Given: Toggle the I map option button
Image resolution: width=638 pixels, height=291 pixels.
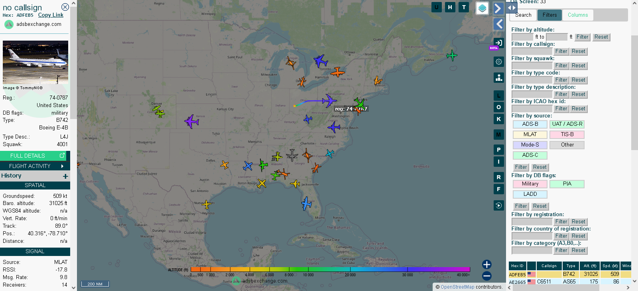Looking at the screenshot, I should point(499,162).
